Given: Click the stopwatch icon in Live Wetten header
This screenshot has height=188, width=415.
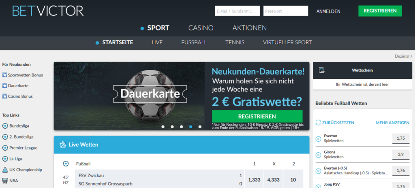Looking at the screenshot, I should click(63, 145).
